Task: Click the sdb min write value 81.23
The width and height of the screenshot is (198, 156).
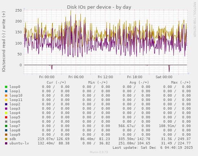Action: 105,139
